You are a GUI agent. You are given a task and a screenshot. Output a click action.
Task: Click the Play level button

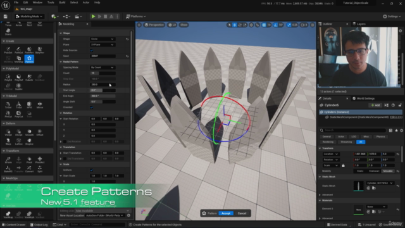pyautogui.click(x=93, y=16)
